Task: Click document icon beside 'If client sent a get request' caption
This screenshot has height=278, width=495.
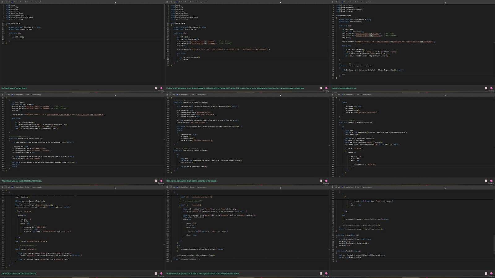Action: [321, 88]
